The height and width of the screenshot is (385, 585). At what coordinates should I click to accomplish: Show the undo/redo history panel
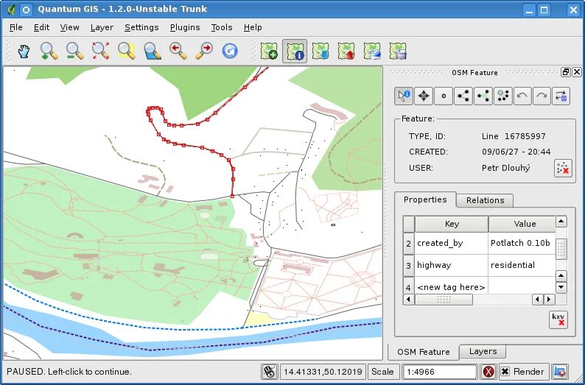pyautogui.click(x=561, y=96)
